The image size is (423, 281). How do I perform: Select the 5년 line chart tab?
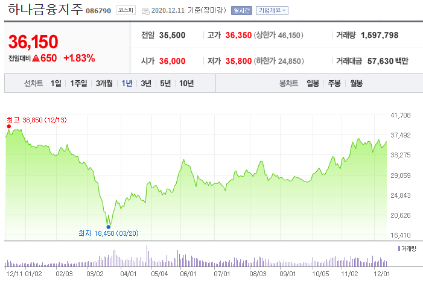pos(165,83)
